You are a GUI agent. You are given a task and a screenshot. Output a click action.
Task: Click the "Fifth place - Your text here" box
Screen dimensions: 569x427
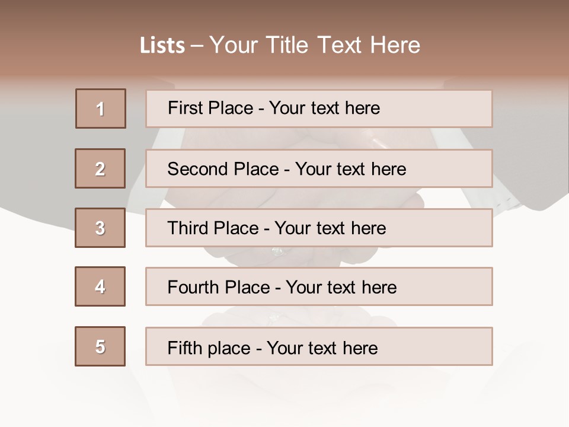[319, 346]
